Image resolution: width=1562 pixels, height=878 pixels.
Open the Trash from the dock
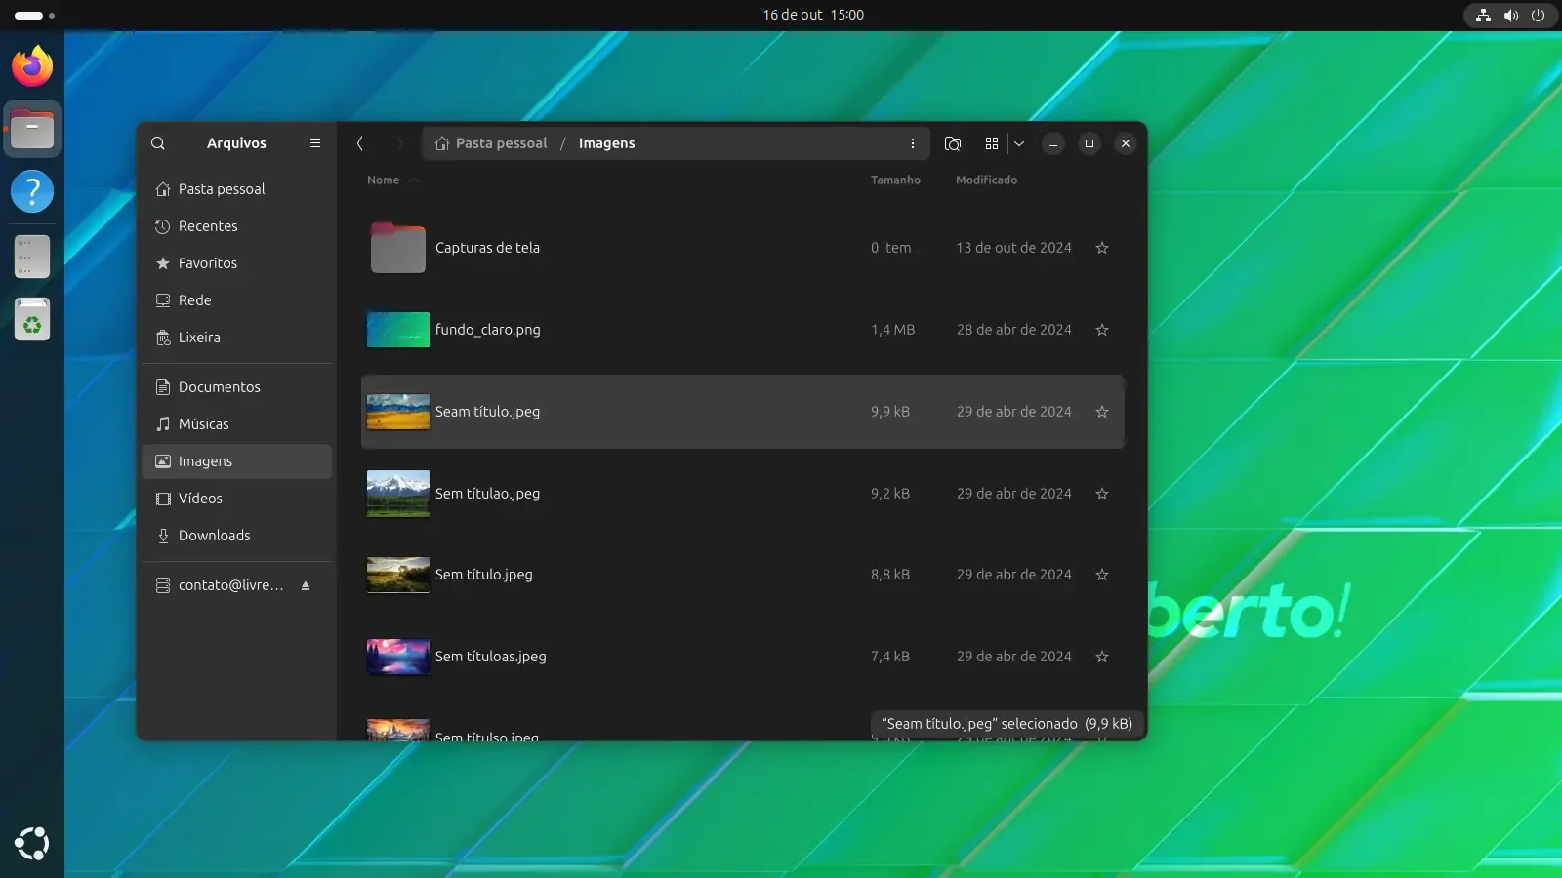(32, 319)
